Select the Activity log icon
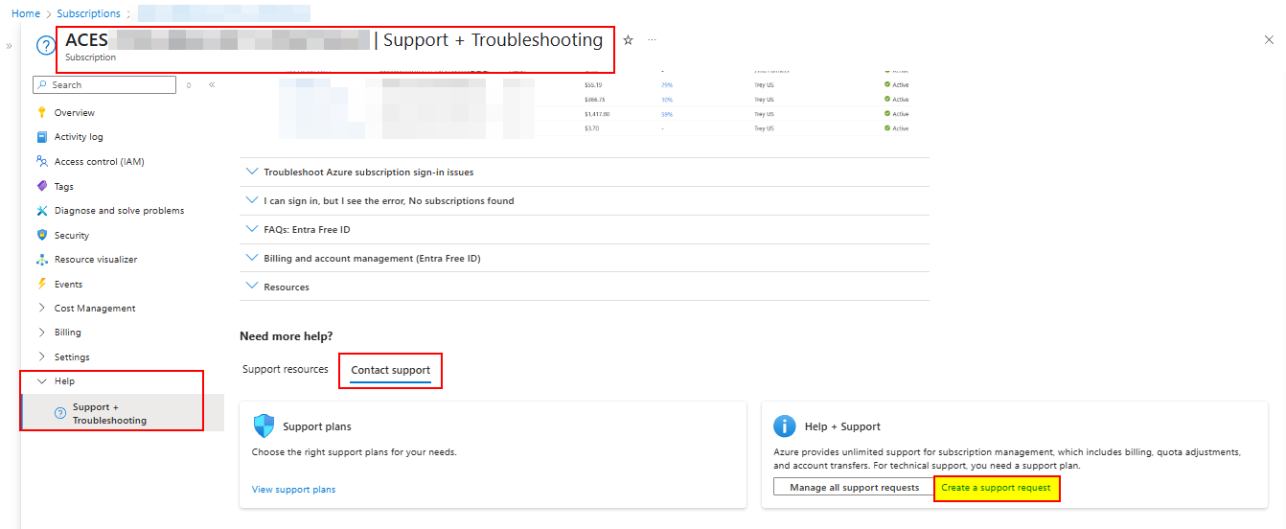The image size is (1286, 529). [41, 137]
